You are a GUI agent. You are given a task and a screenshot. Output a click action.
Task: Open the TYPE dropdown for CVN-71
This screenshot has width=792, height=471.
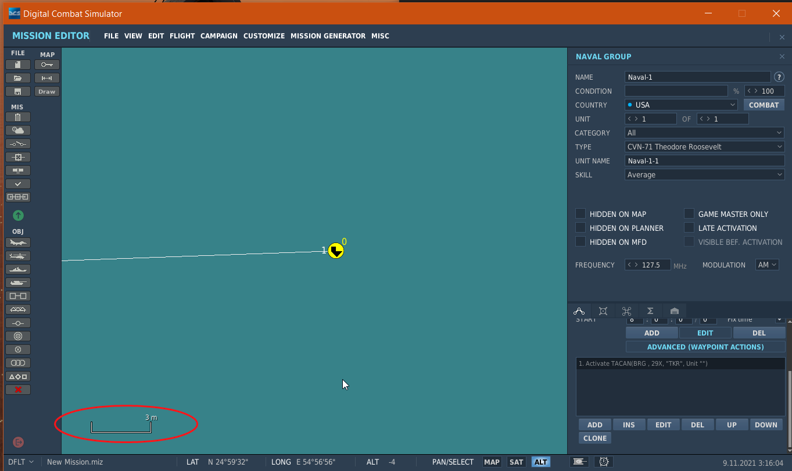tap(705, 147)
